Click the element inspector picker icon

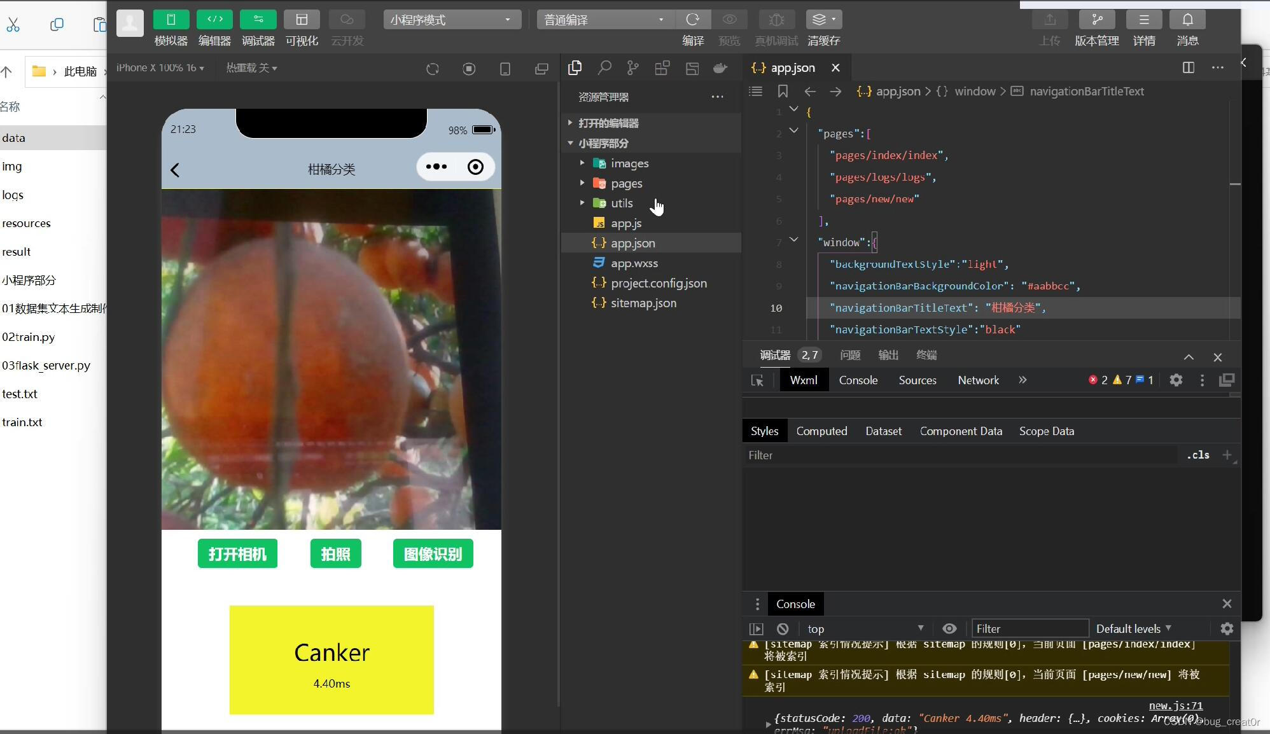[x=757, y=380]
